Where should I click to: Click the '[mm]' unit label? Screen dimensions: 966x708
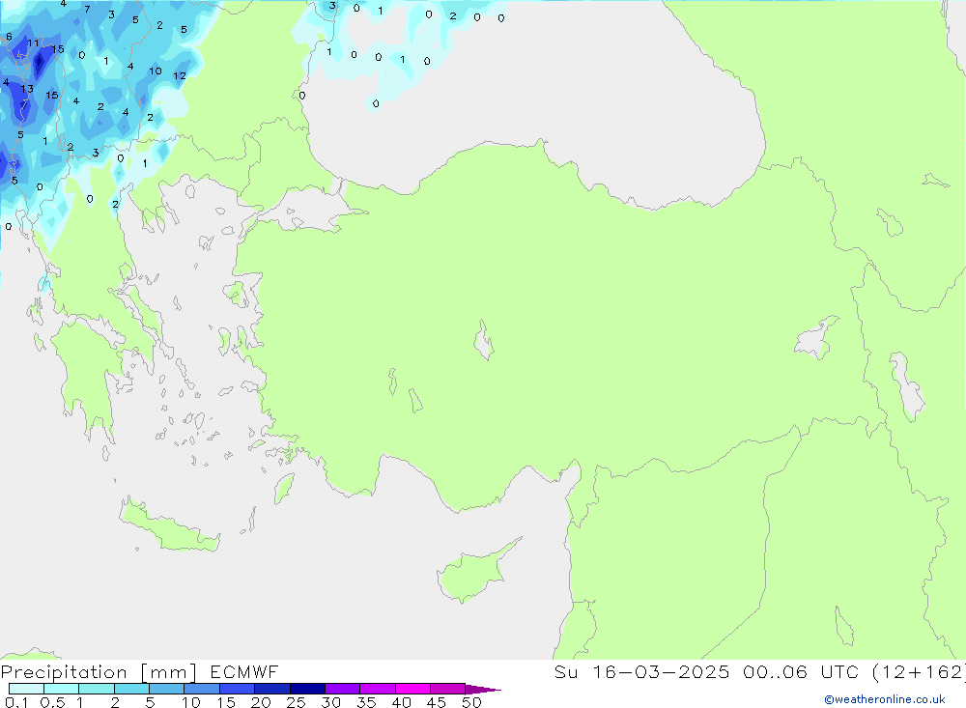click(169, 672)
